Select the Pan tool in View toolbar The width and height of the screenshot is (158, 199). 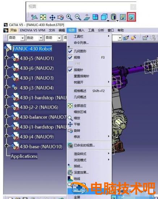pyautogui.click(x=52, y=17)
